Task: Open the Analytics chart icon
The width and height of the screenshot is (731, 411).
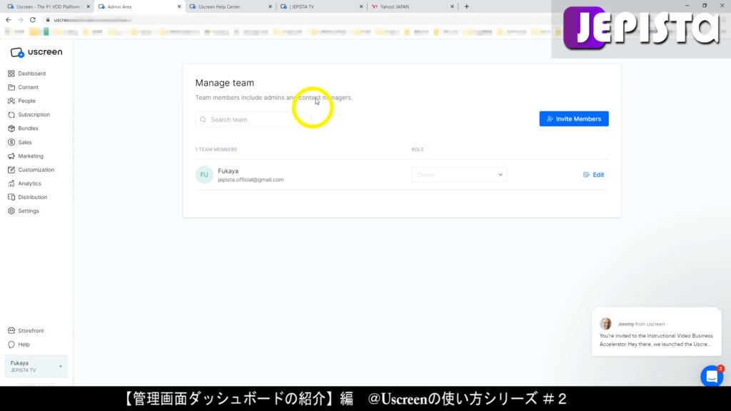Action: coord(11,183)
